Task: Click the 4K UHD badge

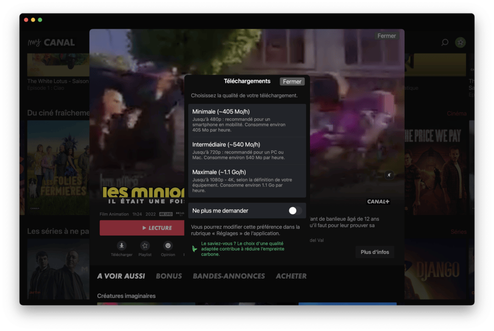Action: (166, 214)
